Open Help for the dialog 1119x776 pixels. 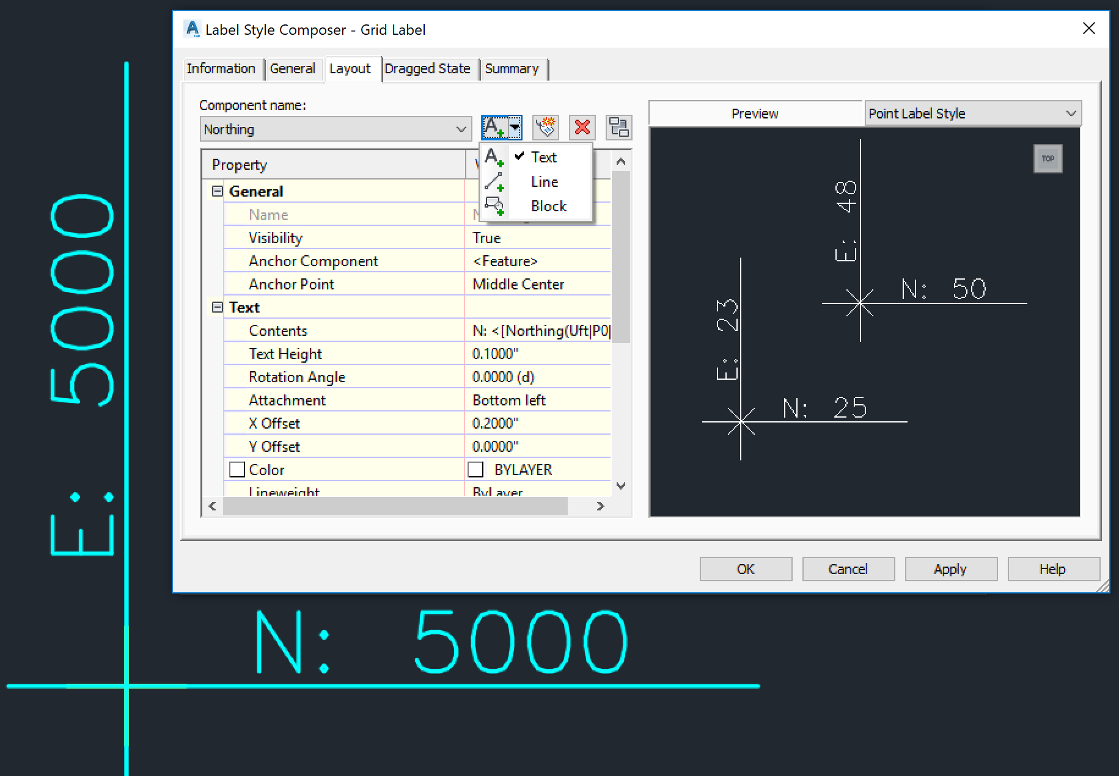pyautogui.click(x=1054, y=569)
